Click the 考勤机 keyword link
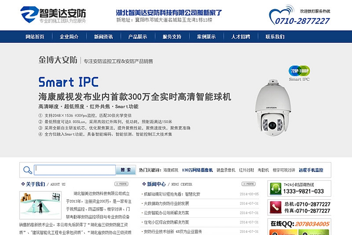This screenshot has width=352, height=235. [263, 170]
